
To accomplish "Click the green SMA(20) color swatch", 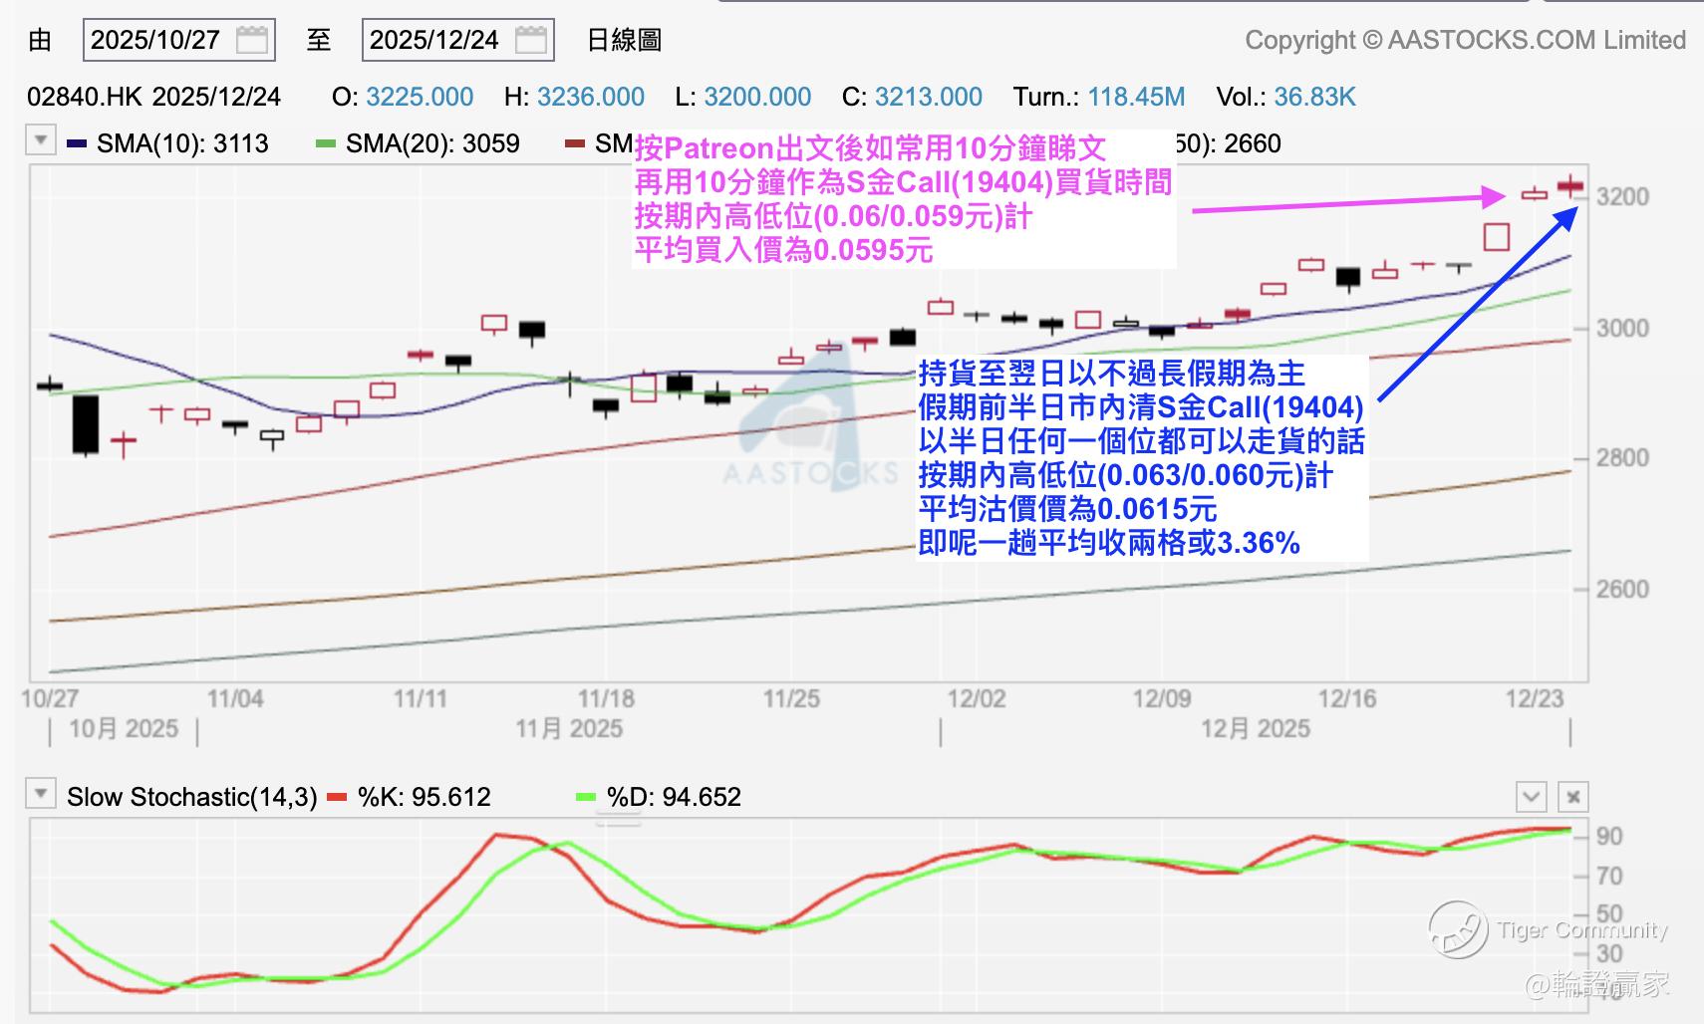I will click(x=326, y=144).
